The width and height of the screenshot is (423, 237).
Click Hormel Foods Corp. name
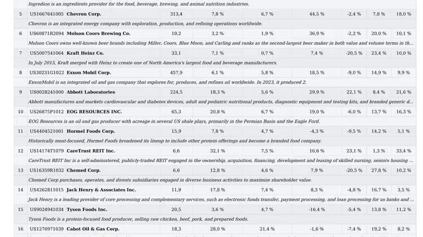[x=91, y=131]
